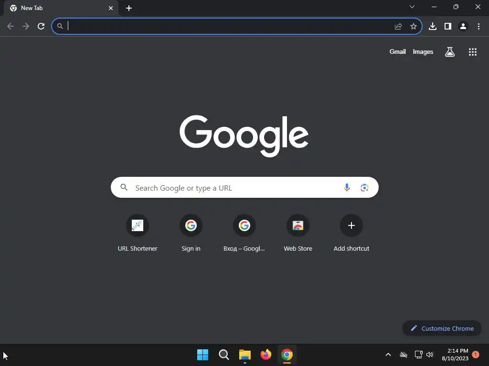This screenshot has width=489, height=366.
Task: Go forward using the forward arrow
Action: point(26,26)
